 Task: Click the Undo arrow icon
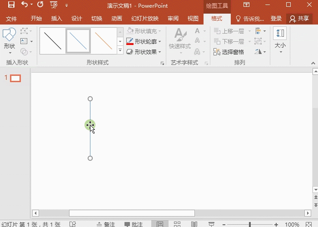(x=25, y=5)
